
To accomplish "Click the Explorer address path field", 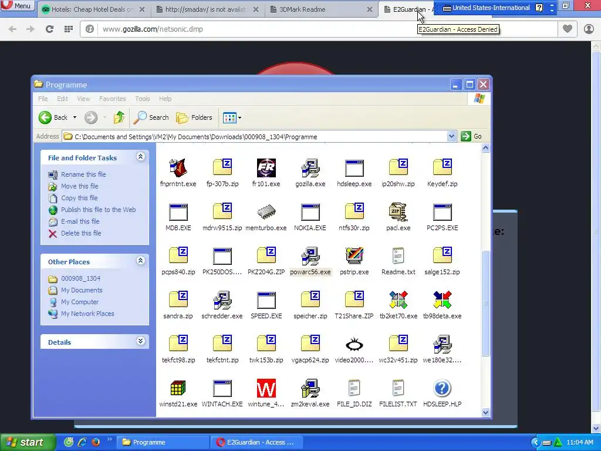I will tap(255, 136).
